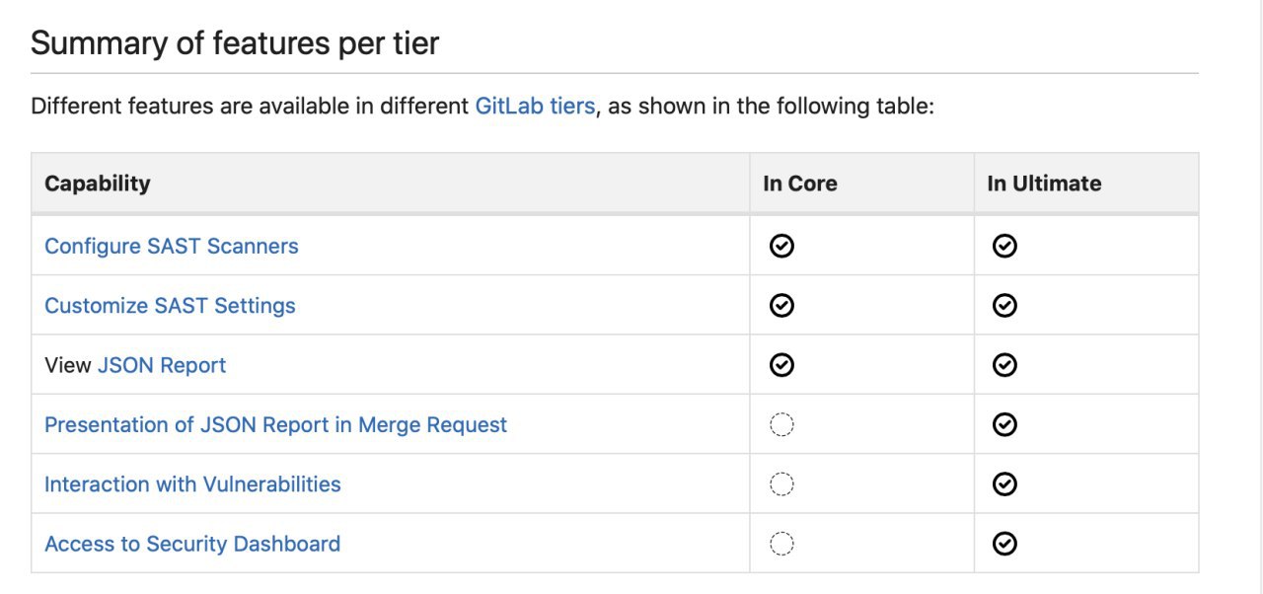Click Ultimate checkmark for Customize SAST Settings
The width and height of the screenshot is (1263, 594).
[x=1004, y=306]
